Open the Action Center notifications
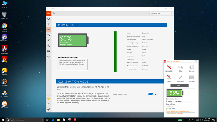217x122 pixels. pyautogui.click(x=214, y=120)
